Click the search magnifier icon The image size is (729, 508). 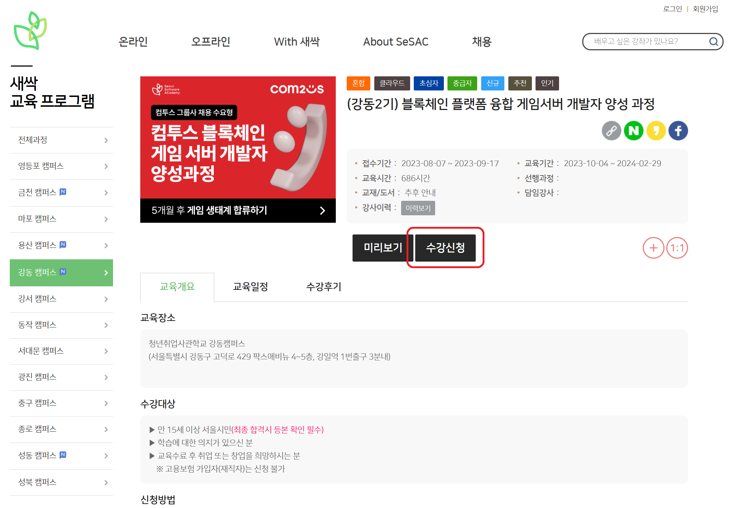click(713, 42)
